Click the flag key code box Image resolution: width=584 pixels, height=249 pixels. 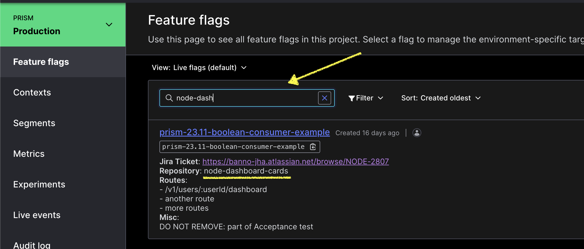click(x=233, y=147)
